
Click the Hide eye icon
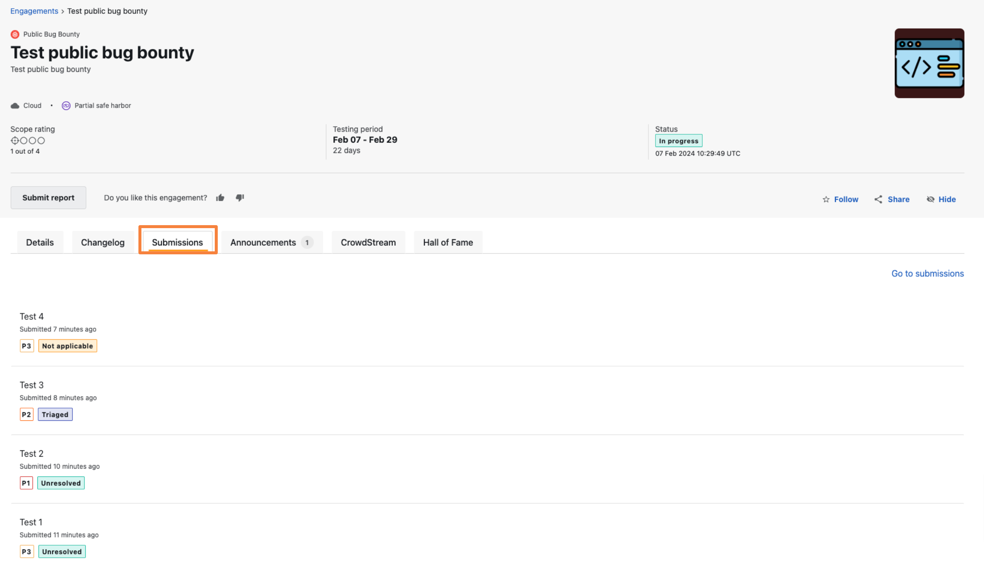coord(930,199)
